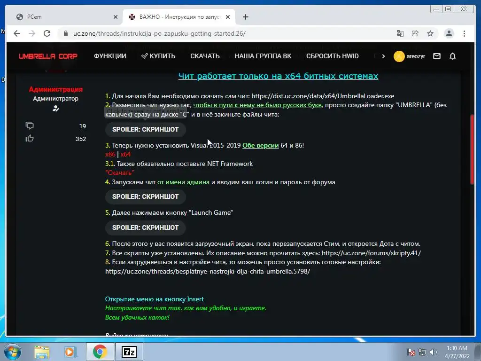Click the Всем удачных каток! text
The width and height of the screenshot is (481, 361).
click(137, 317)
